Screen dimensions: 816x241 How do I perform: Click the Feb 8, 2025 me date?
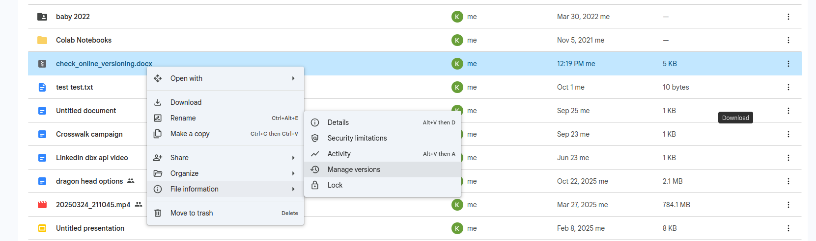point(581,228)
